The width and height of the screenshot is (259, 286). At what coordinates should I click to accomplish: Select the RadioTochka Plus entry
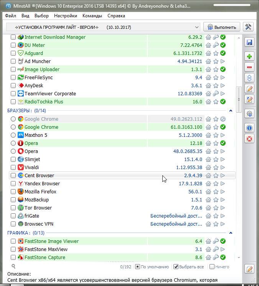[44, 102]
